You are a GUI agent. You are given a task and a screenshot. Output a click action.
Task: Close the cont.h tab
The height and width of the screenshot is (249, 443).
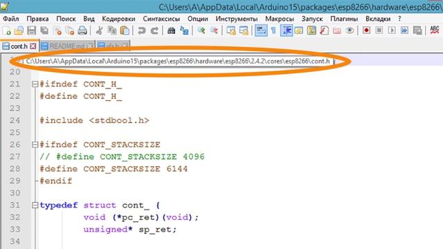[33, 46]
